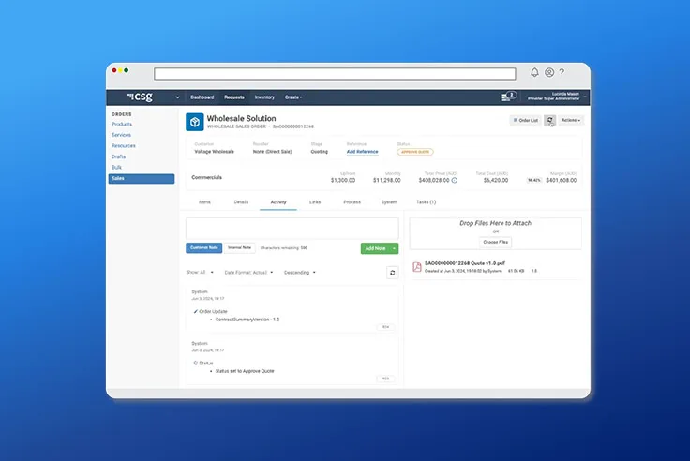Screen dimensions: 690x461
Task: Open Services in Orders sidebar
Action: 121,135
